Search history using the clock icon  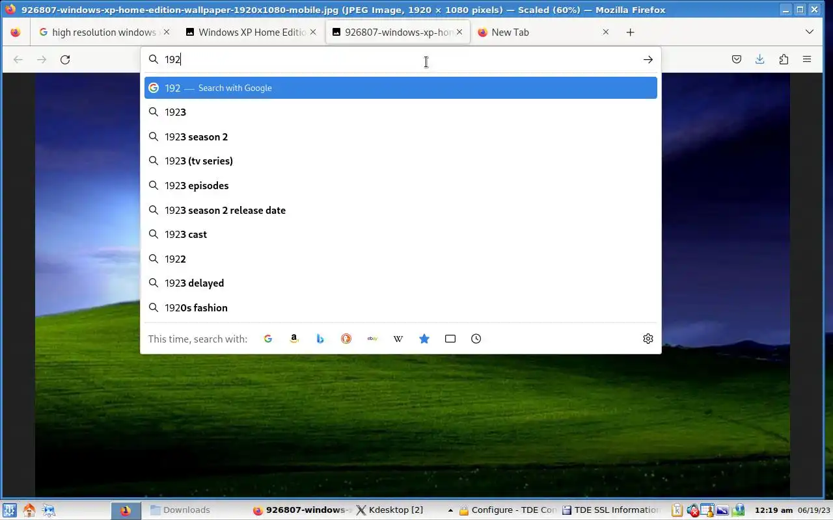click(476, 339)
